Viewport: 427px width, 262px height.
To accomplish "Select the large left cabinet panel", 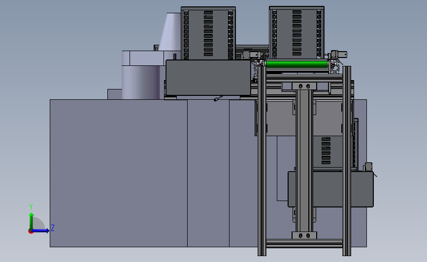I will tap(119, 173).
